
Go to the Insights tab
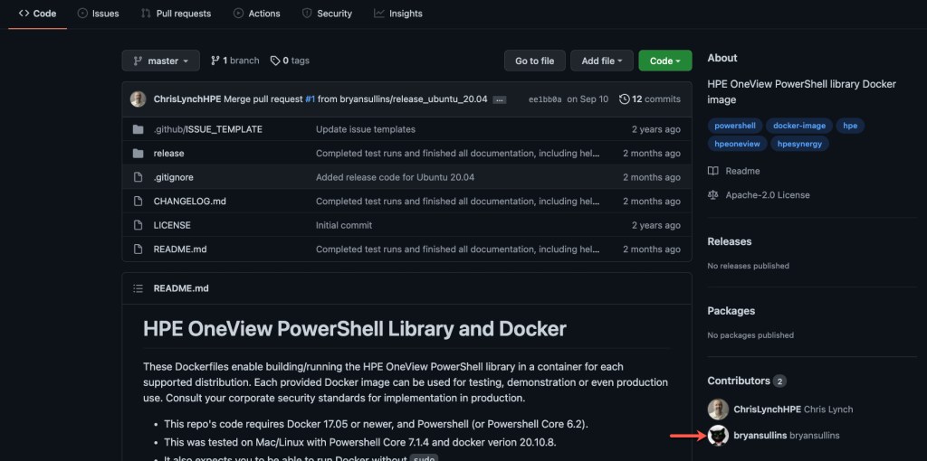pos(397,14)
